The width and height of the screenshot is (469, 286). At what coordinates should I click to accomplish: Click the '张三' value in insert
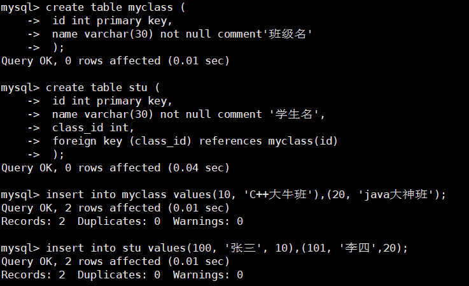tap(243, 248)
